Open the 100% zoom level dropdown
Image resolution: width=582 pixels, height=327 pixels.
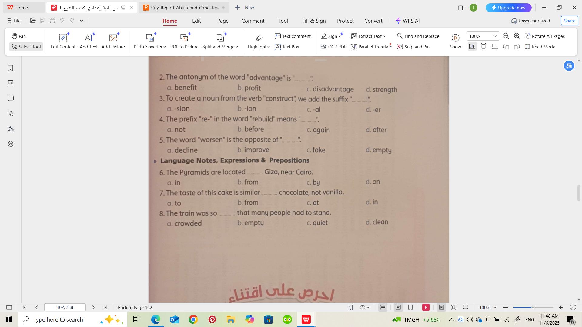[x=495, y=36]
